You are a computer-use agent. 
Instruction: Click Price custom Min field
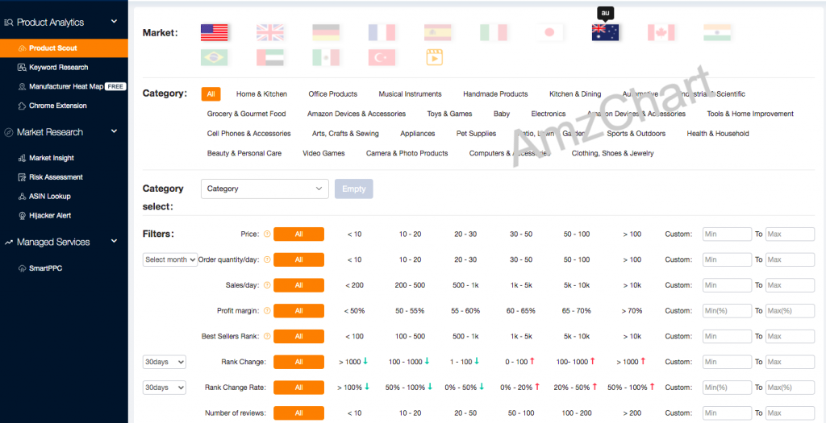coord(727,234)
